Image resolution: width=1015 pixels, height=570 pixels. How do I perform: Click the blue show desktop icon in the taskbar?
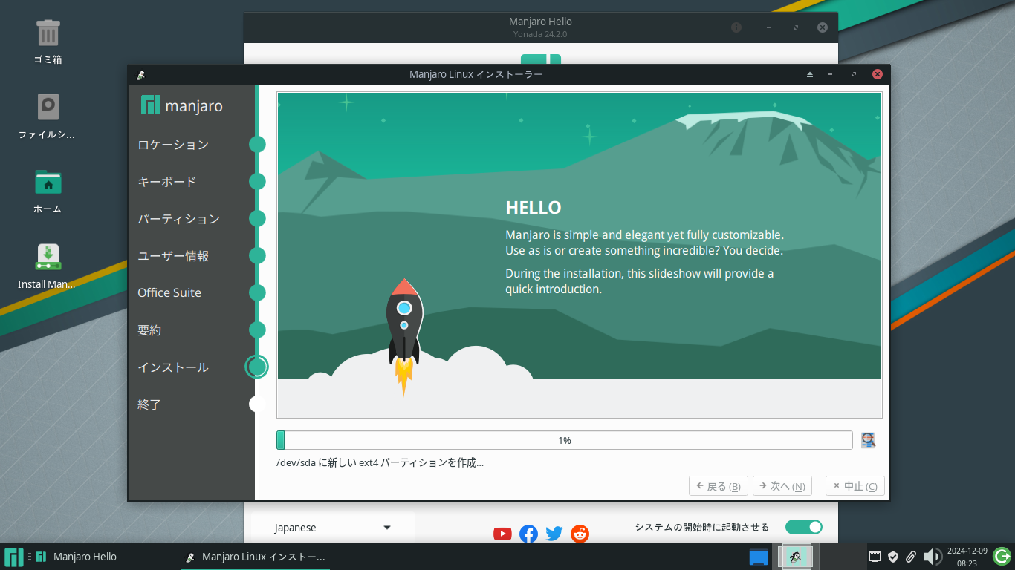pos(759,557)
